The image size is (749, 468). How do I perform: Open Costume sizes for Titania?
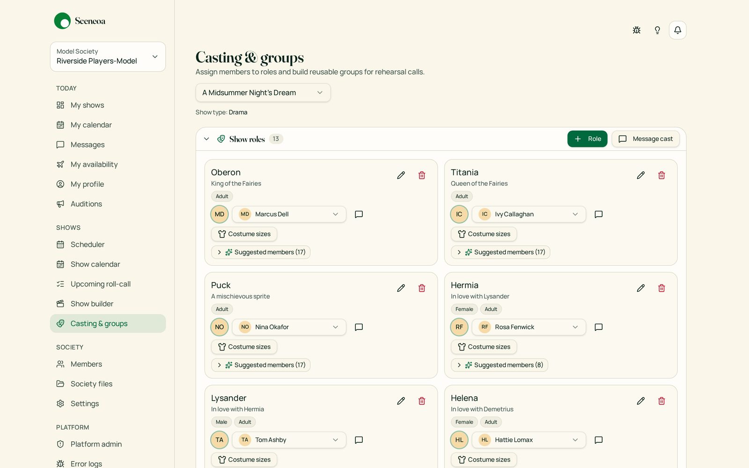[x=484, y=234]
